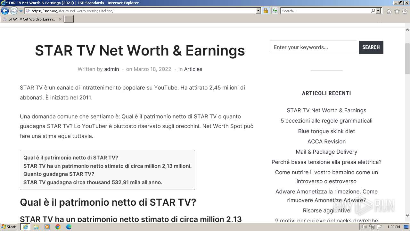This screenshot has width=410, height=231.
Task: Click boxed text Quanto guadagna STAR TV?
Action: tap(59, 174)
